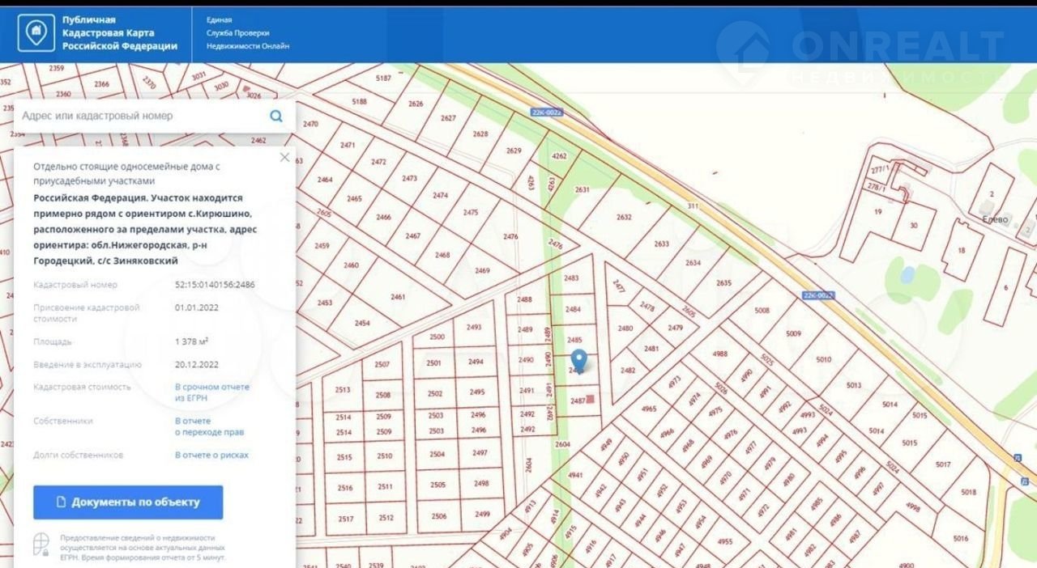This screenshot has height=568, width=1037.
Task: Open the 'В срочном отчете из ЕГРН' link
Action: pyautogui.click(x=212, y=392)
